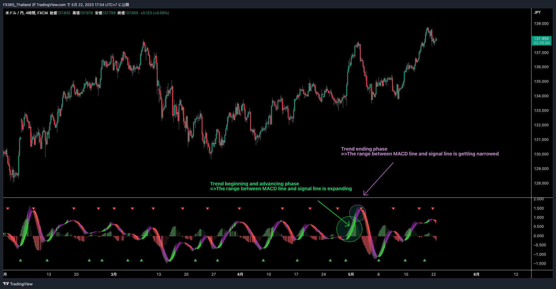The height and width of the screenshot is (289, 556).
Task: Select the 'Trend ending phase' annotation text
Action: tap(364, 149)
